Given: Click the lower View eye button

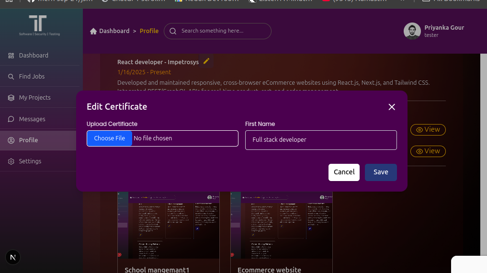Looking at the screenshot, I should (x=428, y=151).
